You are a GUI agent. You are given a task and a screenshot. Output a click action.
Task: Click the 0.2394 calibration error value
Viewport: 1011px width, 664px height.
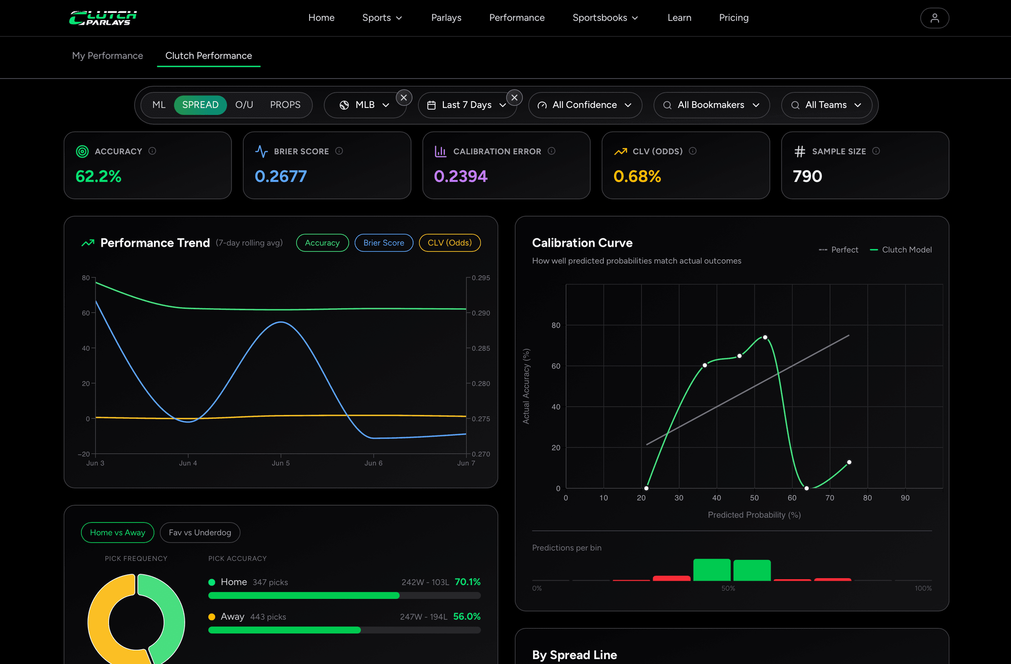pyautogui.click(x=461, y=176)
